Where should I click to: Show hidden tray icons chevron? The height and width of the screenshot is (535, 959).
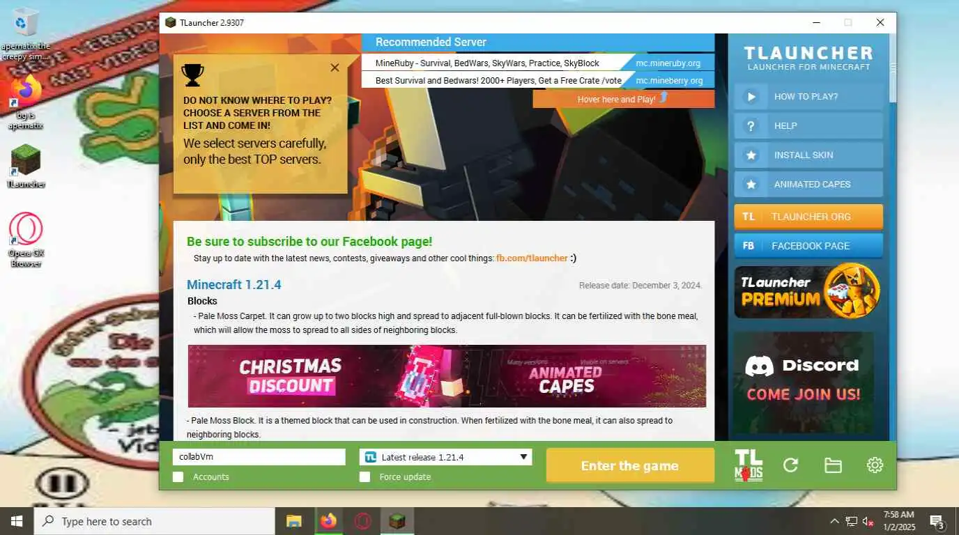(x=834, y=521)
